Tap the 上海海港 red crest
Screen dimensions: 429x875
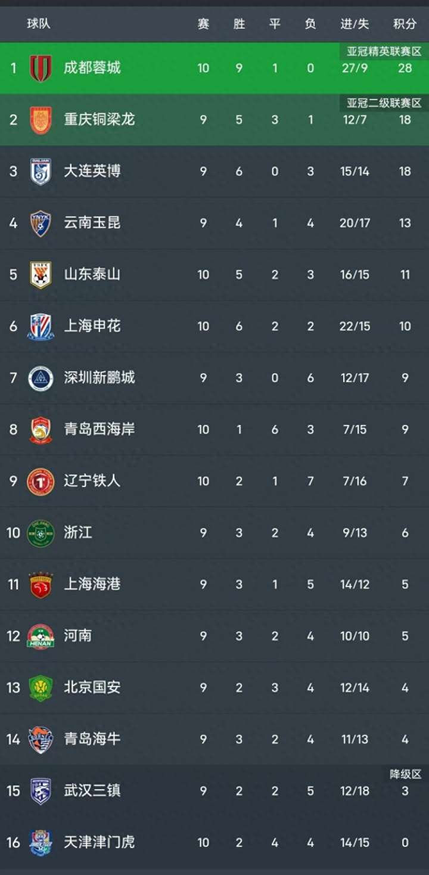point(41,585)
